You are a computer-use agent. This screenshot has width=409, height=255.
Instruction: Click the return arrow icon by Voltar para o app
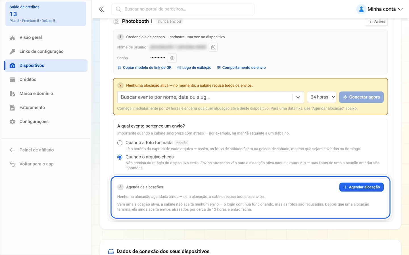(x=12, y=164)
